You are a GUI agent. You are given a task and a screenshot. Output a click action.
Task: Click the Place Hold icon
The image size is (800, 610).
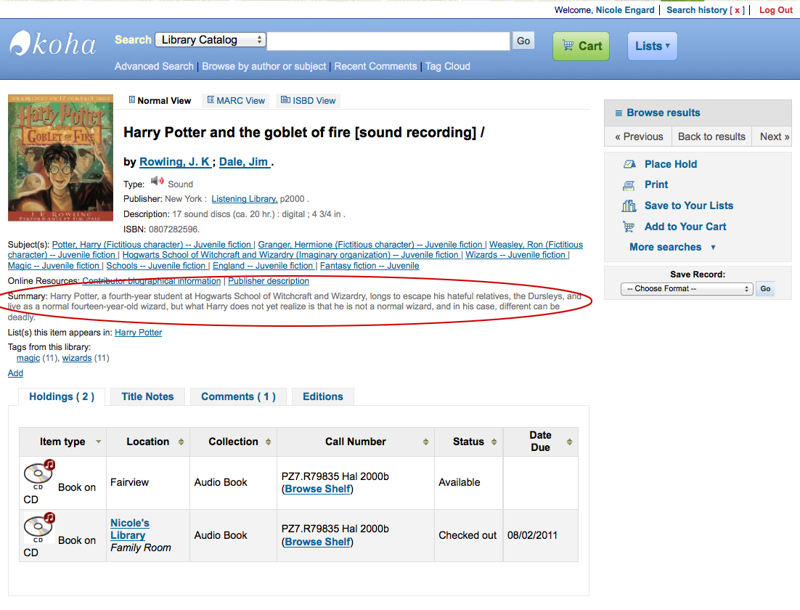point(629,164)
